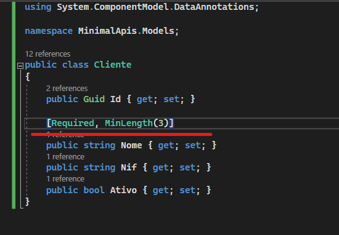Click the Id property name
Screen dimensions: 339x235
click(115, 99)
